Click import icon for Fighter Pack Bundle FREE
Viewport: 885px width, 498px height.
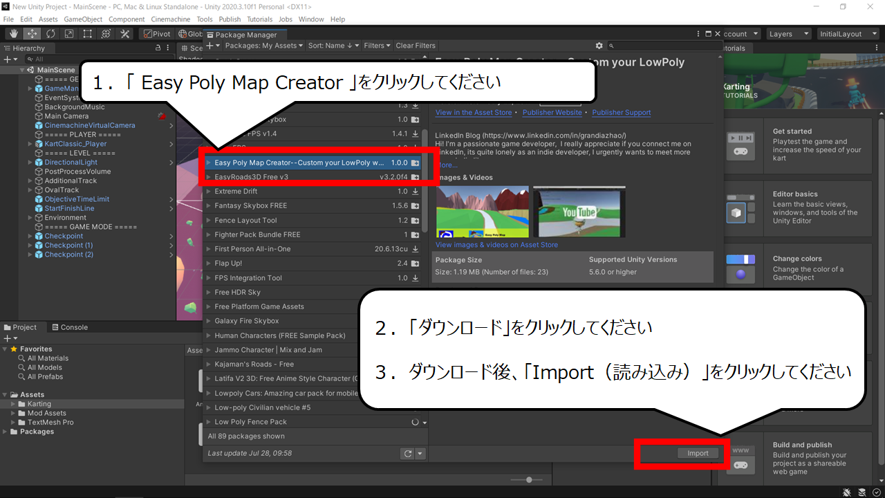(x=415, y=235)
